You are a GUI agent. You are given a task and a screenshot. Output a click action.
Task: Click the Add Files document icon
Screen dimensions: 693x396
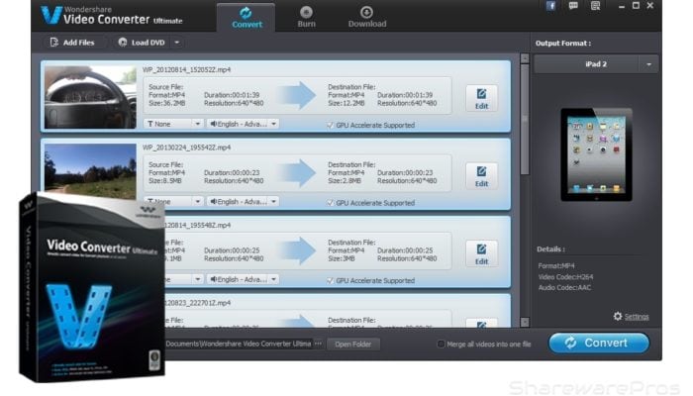pos(53,43)
